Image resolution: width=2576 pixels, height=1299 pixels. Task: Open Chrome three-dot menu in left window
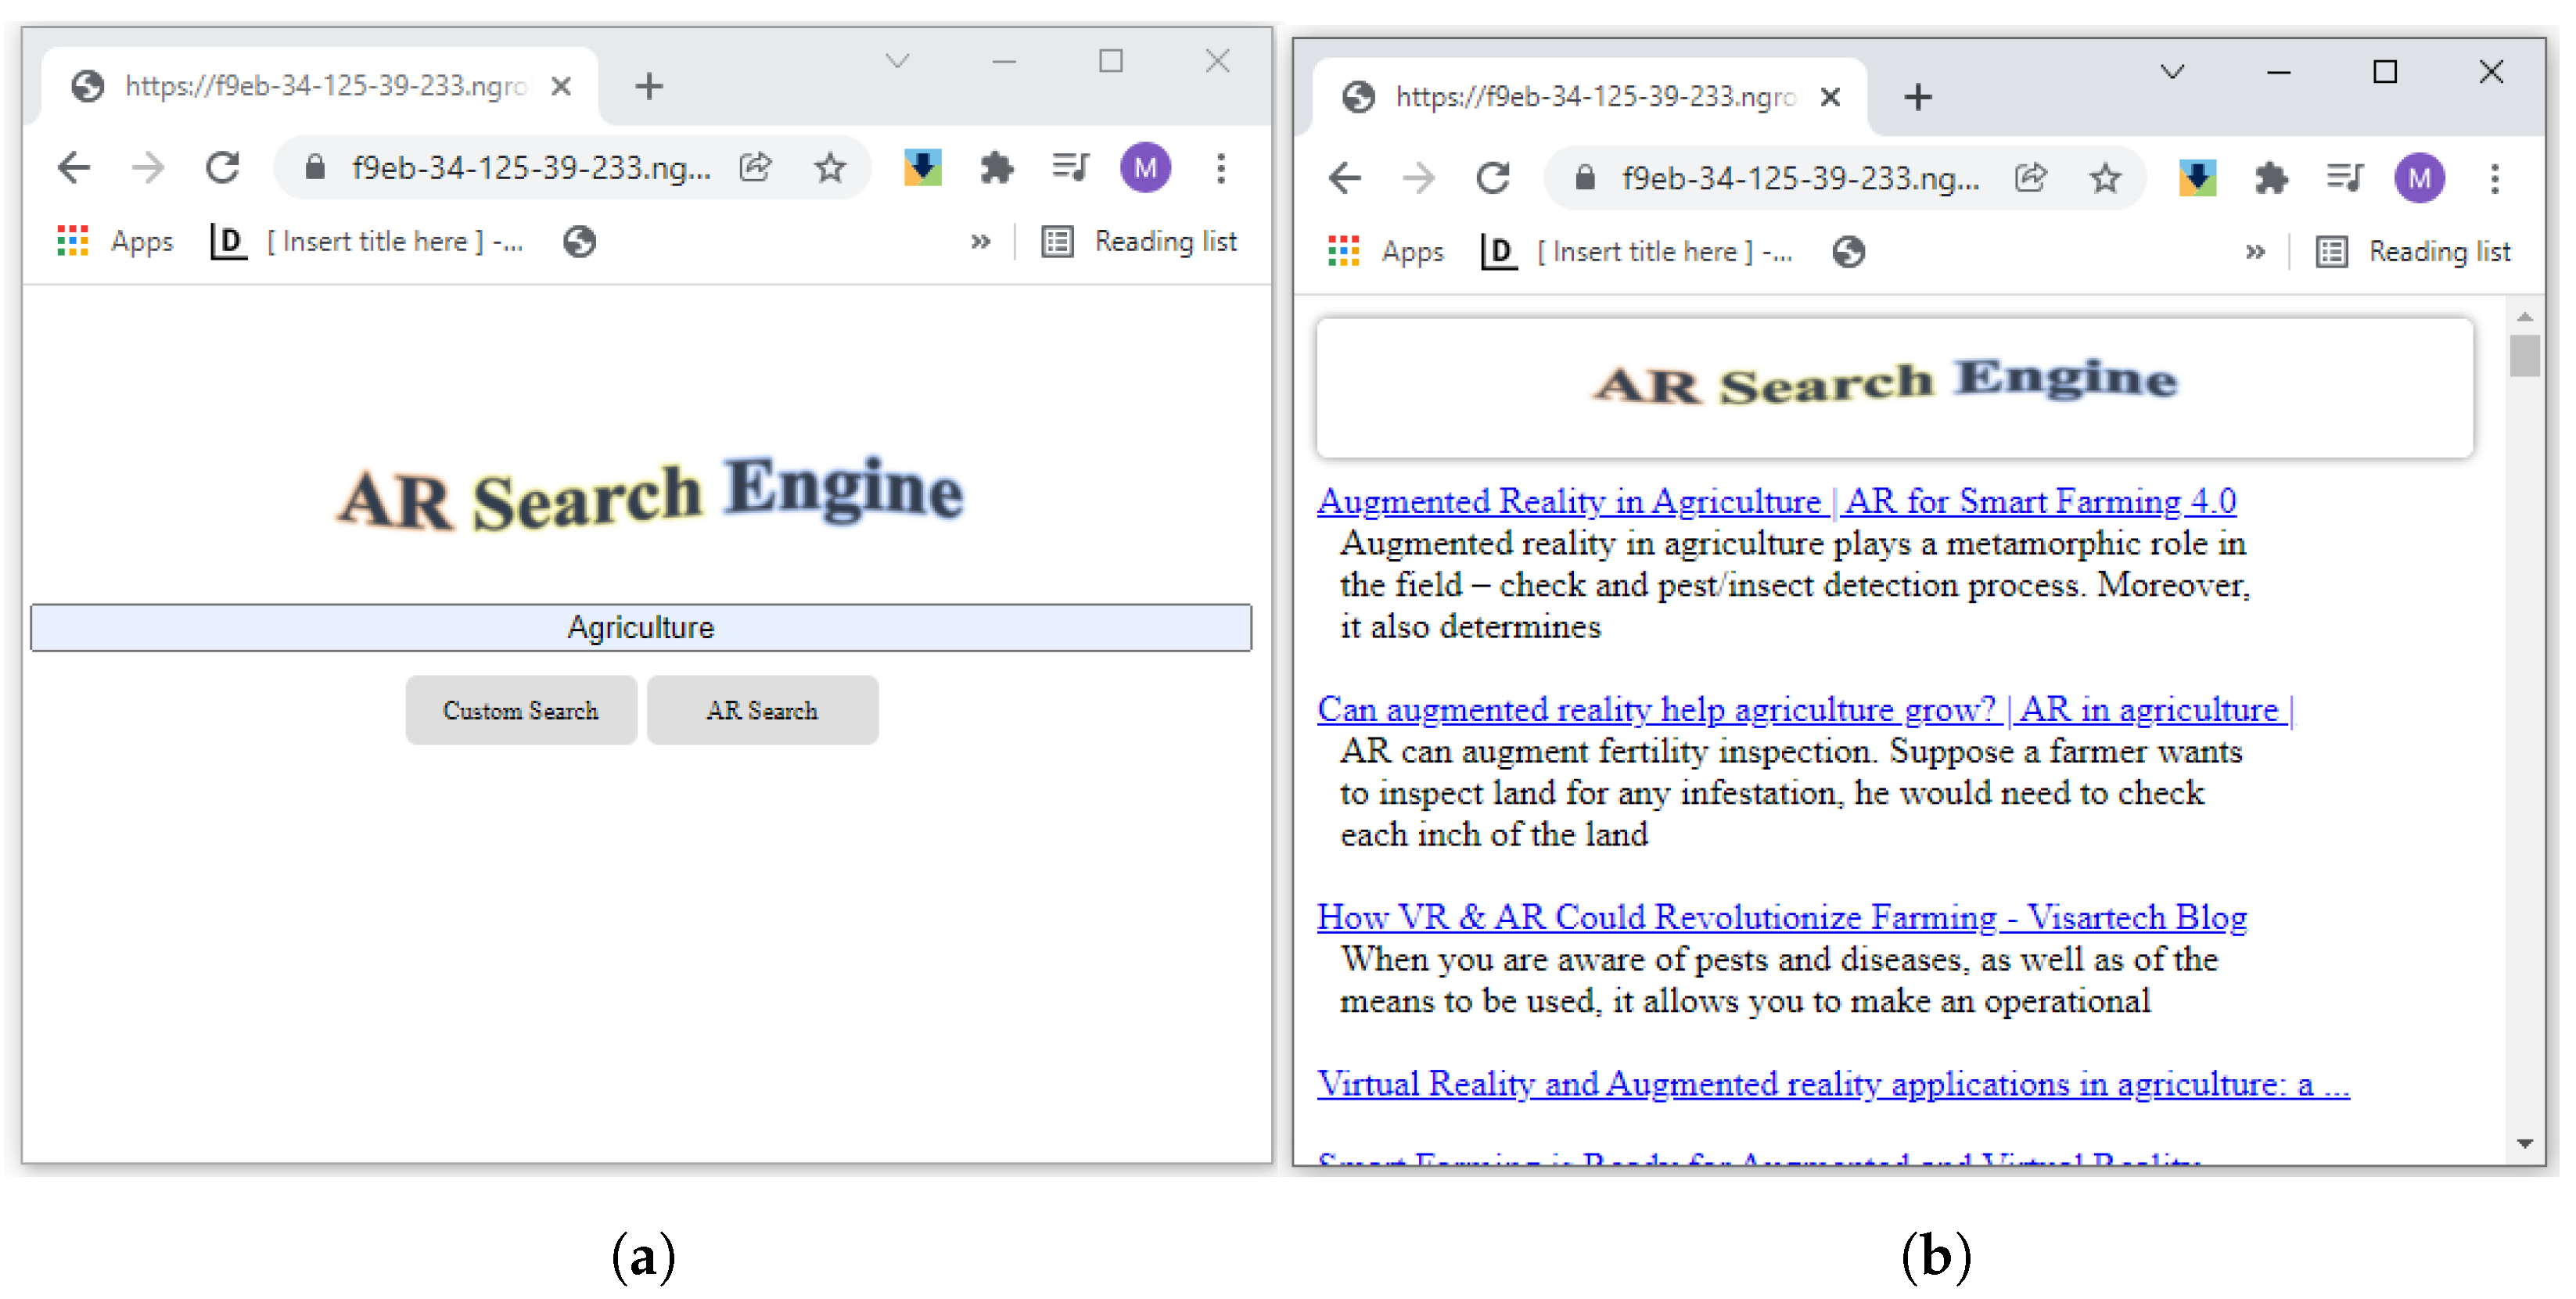1221,168
